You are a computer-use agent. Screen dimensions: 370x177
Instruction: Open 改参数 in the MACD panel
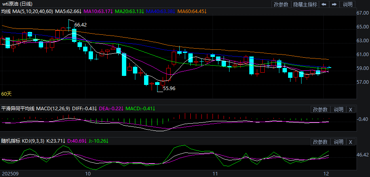(x=320, y=109)
